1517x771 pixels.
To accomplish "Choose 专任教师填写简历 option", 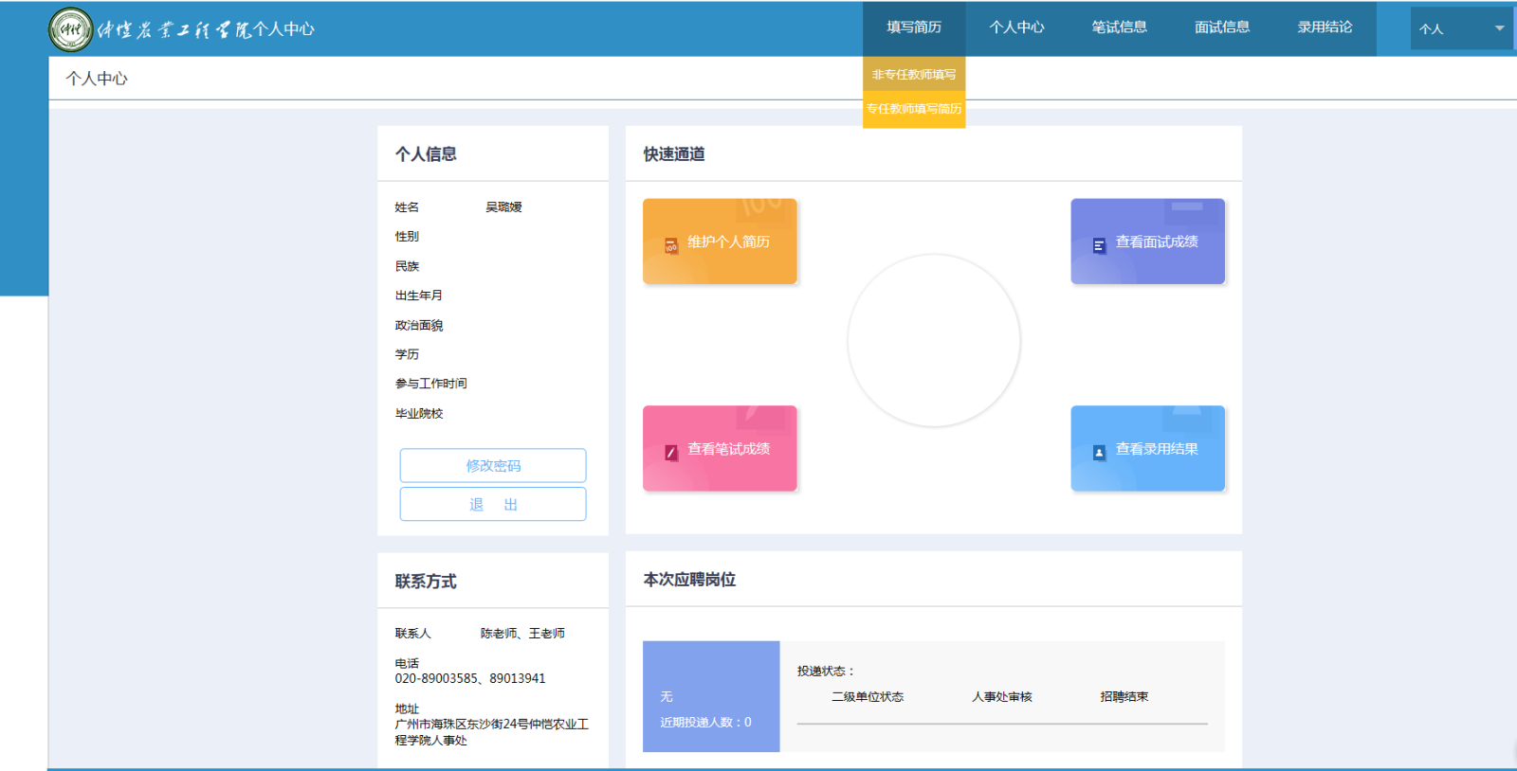I will coord(914,109).
